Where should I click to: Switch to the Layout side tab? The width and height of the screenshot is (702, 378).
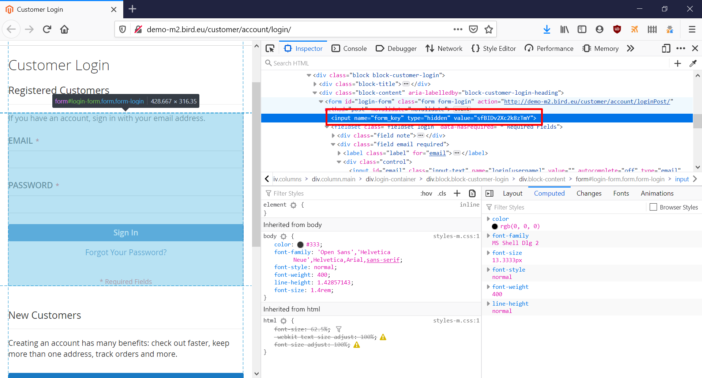[513, 193]
